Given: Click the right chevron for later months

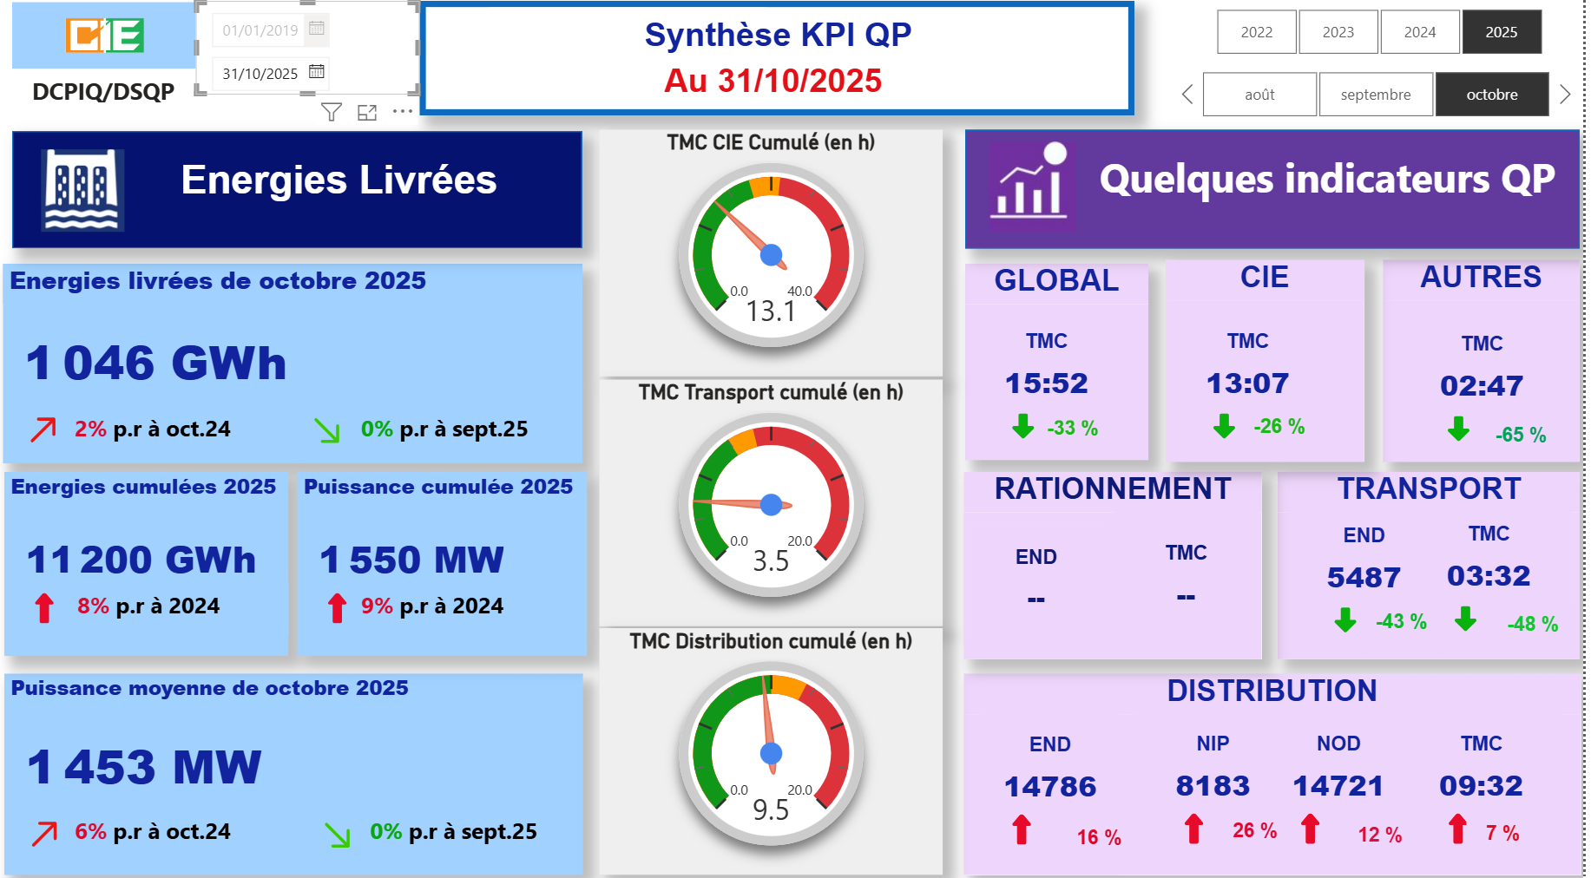Looking at the screenshot, I should tap(1566, 94).
